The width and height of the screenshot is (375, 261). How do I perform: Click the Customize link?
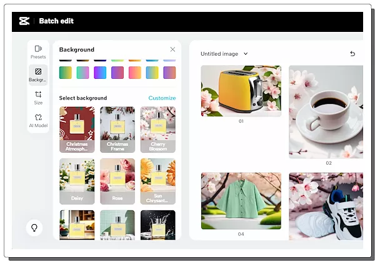pos(162,98)
